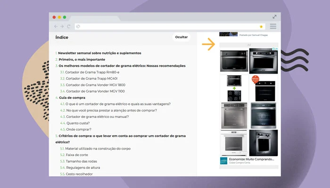Click the browser address bar field
The height and width of the screenshot is (188, 330).
(x=170, y=26)
